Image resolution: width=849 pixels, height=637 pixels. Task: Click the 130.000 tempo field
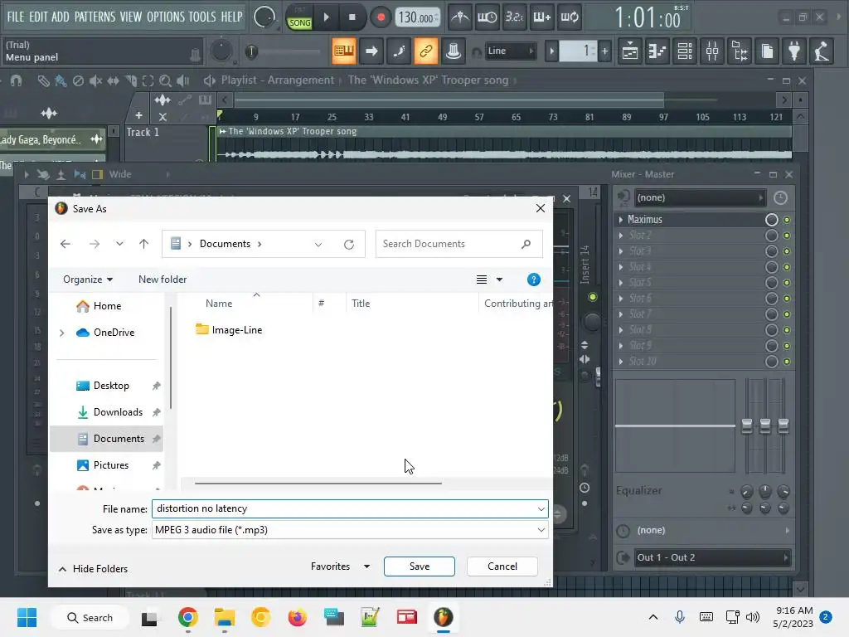click(416, 17)
